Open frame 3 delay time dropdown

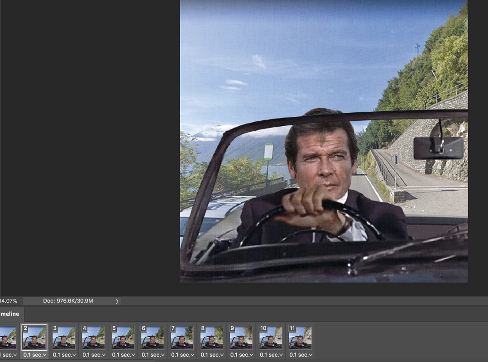click(64, 355)
